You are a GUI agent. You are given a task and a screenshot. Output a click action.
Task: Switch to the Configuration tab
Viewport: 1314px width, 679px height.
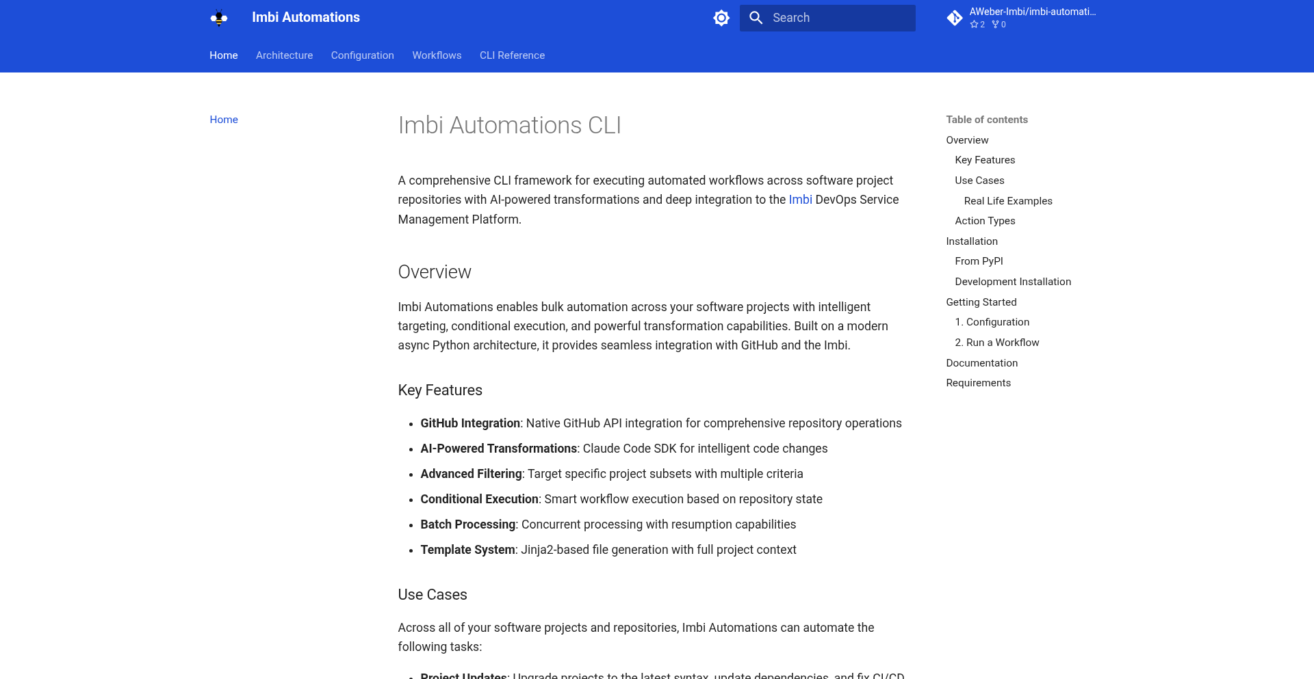(x=362, y=55)
